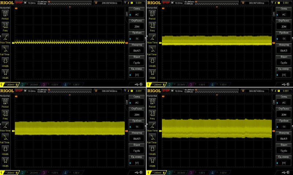
Task: Open Связь AC coupling selector in top-left scope
Action: pos(137,12)
